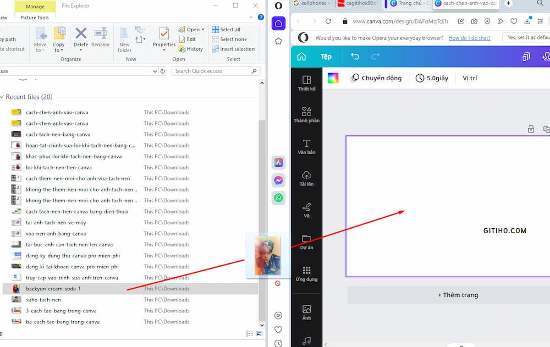Open the background color swatch
This screenshot has height=347, width=550.
click(x=333, y=78)
